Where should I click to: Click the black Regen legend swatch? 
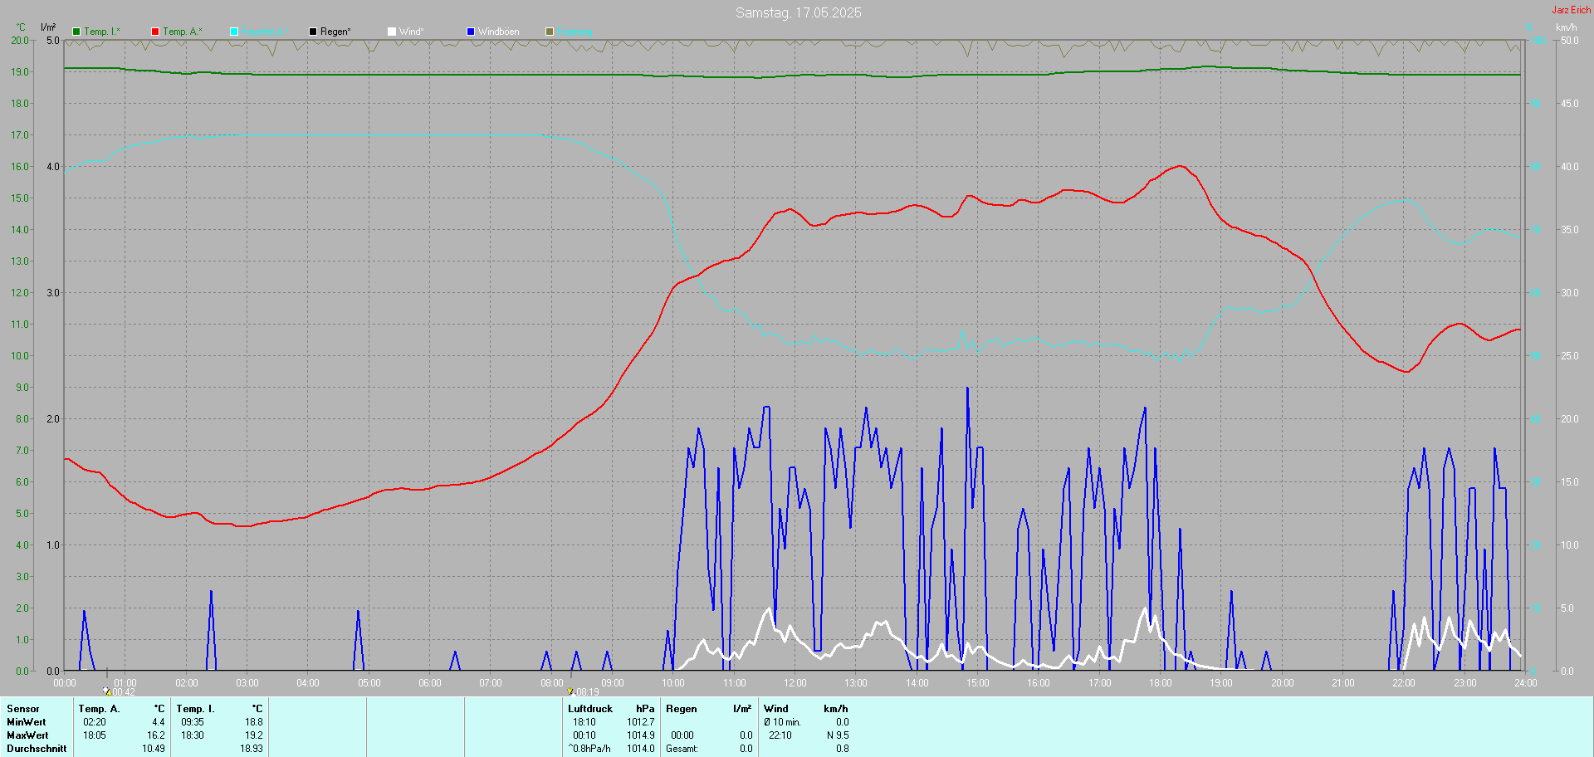tap(313, 32)
